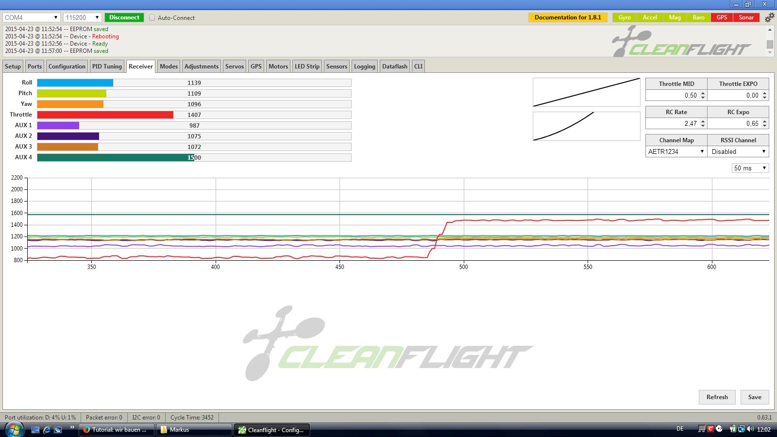Open the network icon in system tray
The image size is (777, 437).
pyautogui.click(x=742, y=429)
